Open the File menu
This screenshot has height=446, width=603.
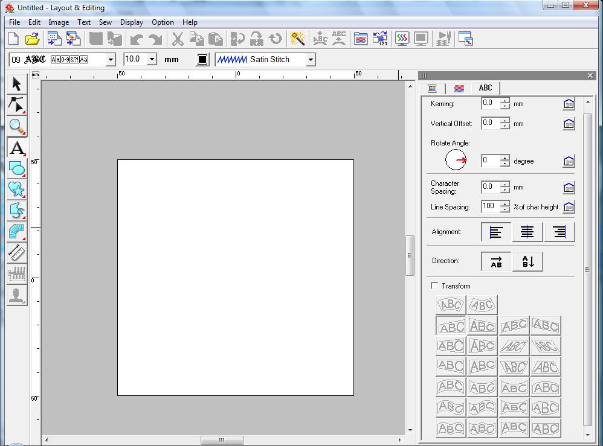[x=15, y=22]
